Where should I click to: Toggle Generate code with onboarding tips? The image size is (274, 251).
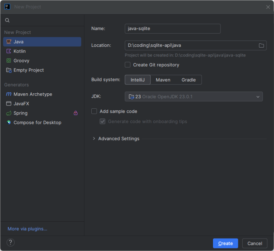point(103,121)
